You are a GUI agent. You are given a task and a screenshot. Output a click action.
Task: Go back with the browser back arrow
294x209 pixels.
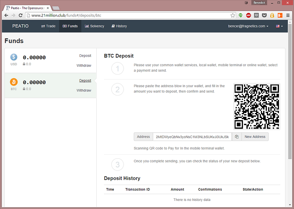6,15
